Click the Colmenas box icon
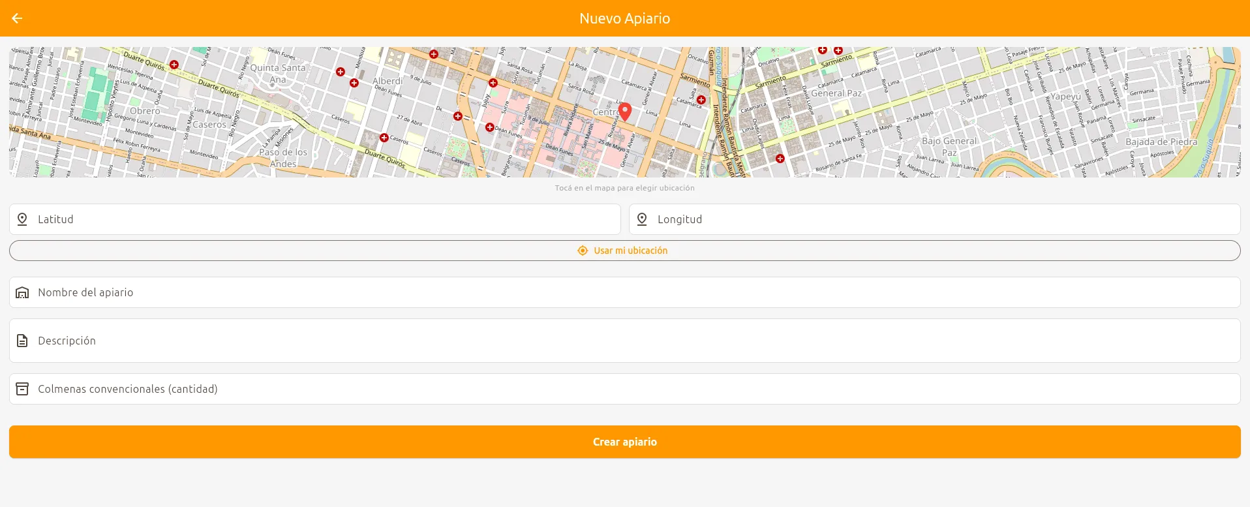 click(22, 389)
